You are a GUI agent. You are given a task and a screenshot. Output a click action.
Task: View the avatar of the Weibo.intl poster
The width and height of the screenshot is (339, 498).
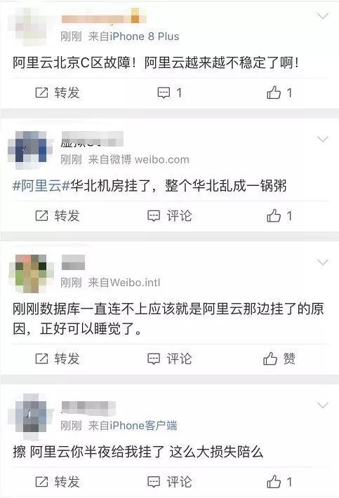coord(31,273)
